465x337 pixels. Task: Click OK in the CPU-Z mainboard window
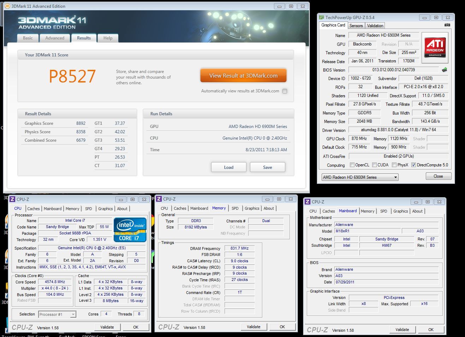(x=431, y=330)
